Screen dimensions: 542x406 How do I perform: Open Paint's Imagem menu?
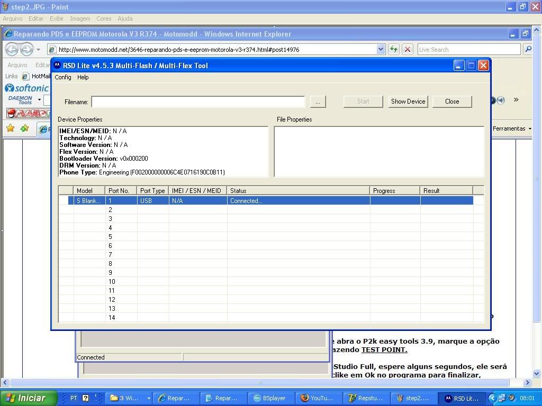(x=80, y=19)
